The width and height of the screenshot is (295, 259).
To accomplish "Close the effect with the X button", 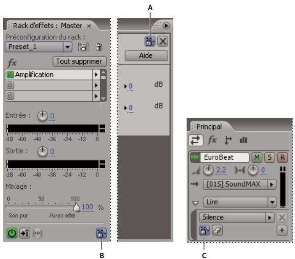I will pyautogui.click(x=163, y=41).
